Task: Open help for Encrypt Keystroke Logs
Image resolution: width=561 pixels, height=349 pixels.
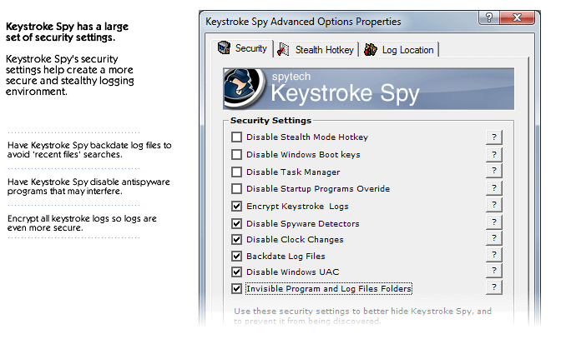Action: click(x=493, y=206)
